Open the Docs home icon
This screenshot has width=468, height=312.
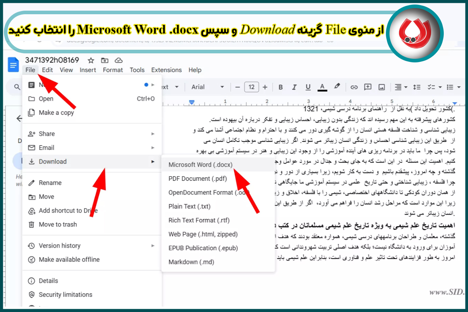click(13, 64)
